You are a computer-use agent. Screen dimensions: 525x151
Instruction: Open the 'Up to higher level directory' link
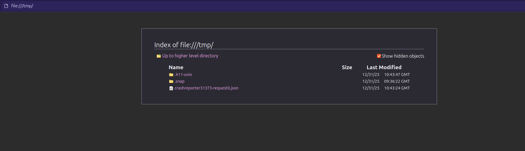(190, 56)
